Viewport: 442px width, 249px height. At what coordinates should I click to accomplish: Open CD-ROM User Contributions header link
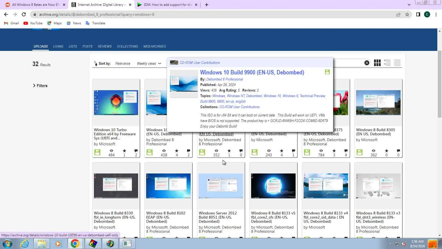(200, 63)
